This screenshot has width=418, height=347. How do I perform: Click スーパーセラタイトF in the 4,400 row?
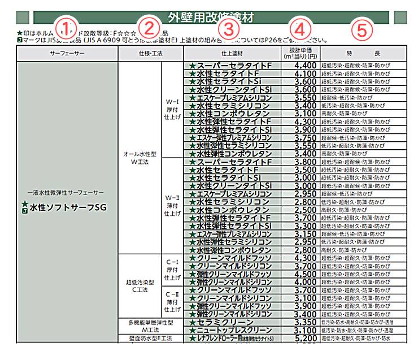[234, 66]
